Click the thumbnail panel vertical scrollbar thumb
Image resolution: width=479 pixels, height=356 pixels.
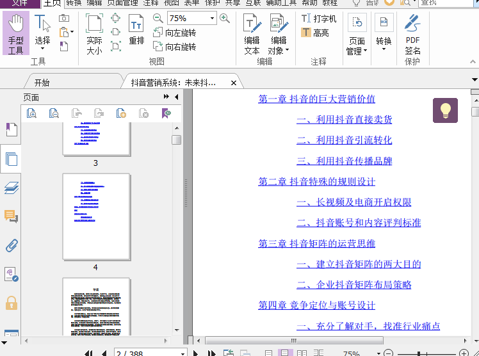pyautogui.click(x=176, y=140)
